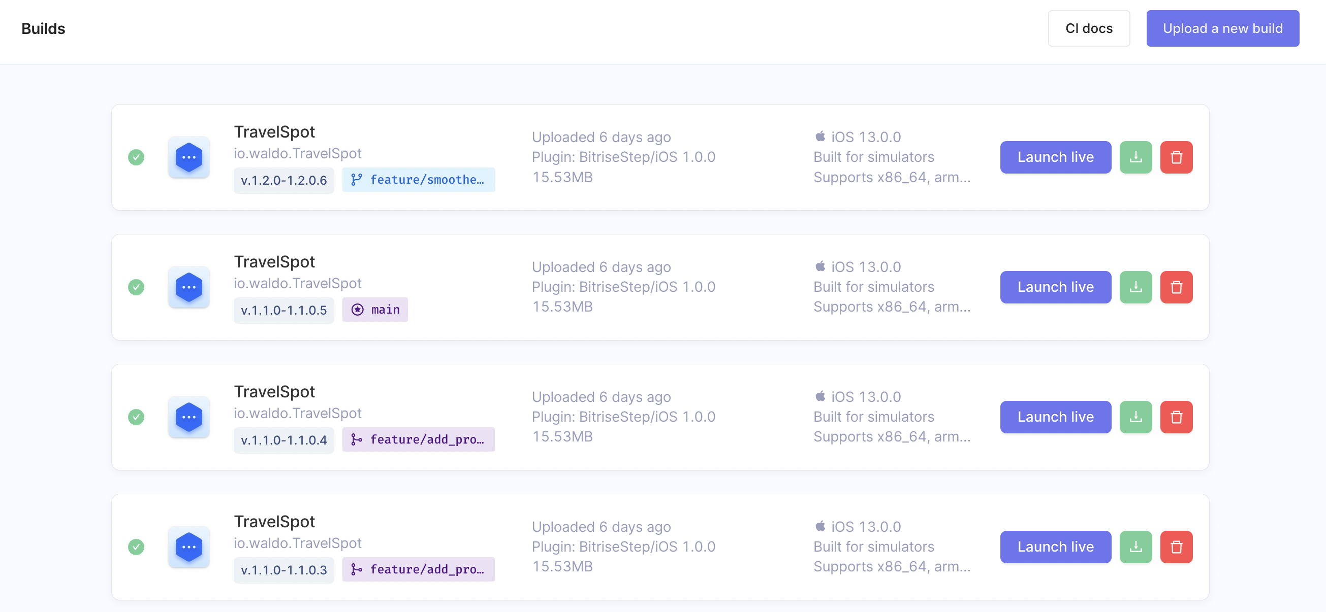Click the v.1.1.0-1.1.0.4 version label
The width and height of the screenshot is (1326, 612).
pos(283,440)
